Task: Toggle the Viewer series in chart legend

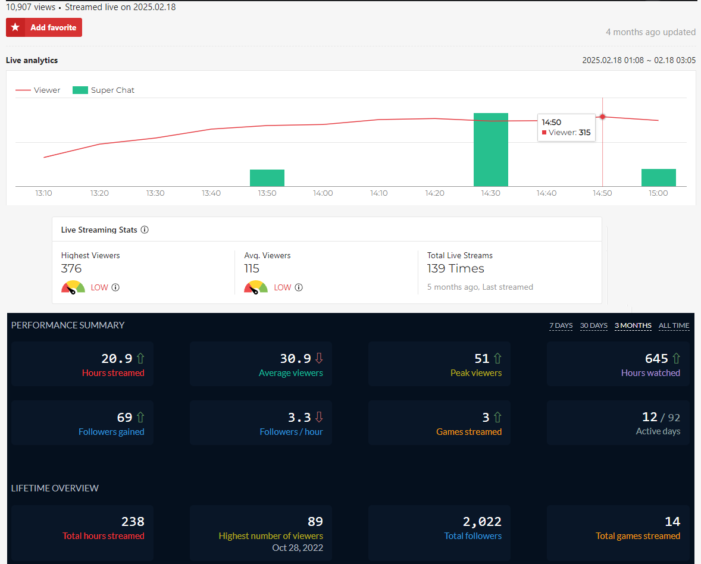Action: pyautogui.click(x=38, y=90)
